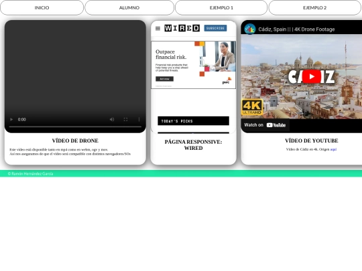Click the PÁGINA RESPONSIVE: WIRED heading
Image resolution: width=362 pixels, height=271 pixels.
coord(194,145)
